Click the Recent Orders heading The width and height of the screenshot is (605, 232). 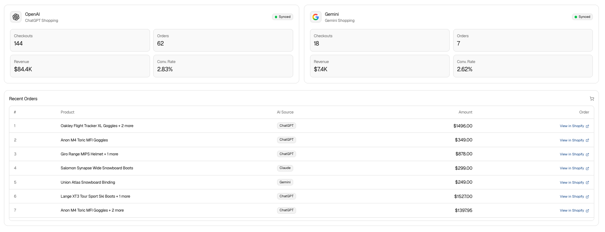point(23,99)
